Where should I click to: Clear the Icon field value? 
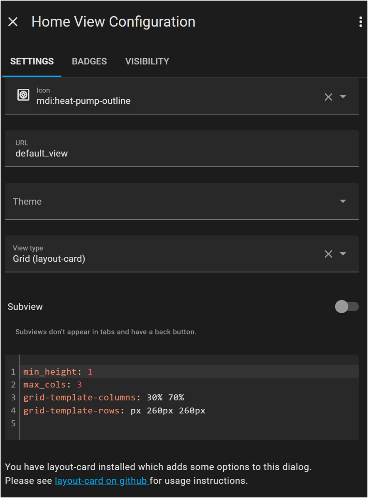click(328, 97)
